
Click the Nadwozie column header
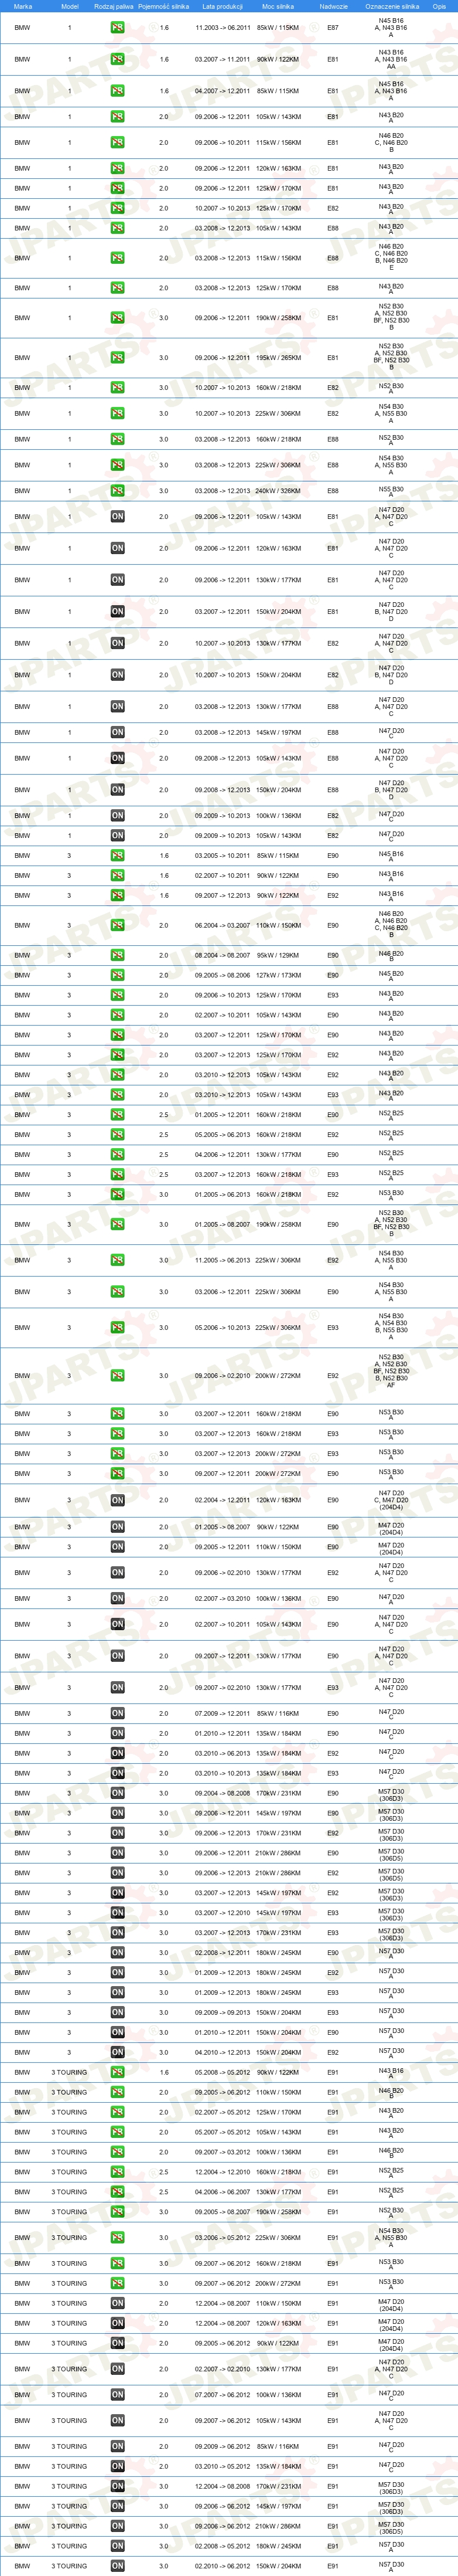[333, 6]
